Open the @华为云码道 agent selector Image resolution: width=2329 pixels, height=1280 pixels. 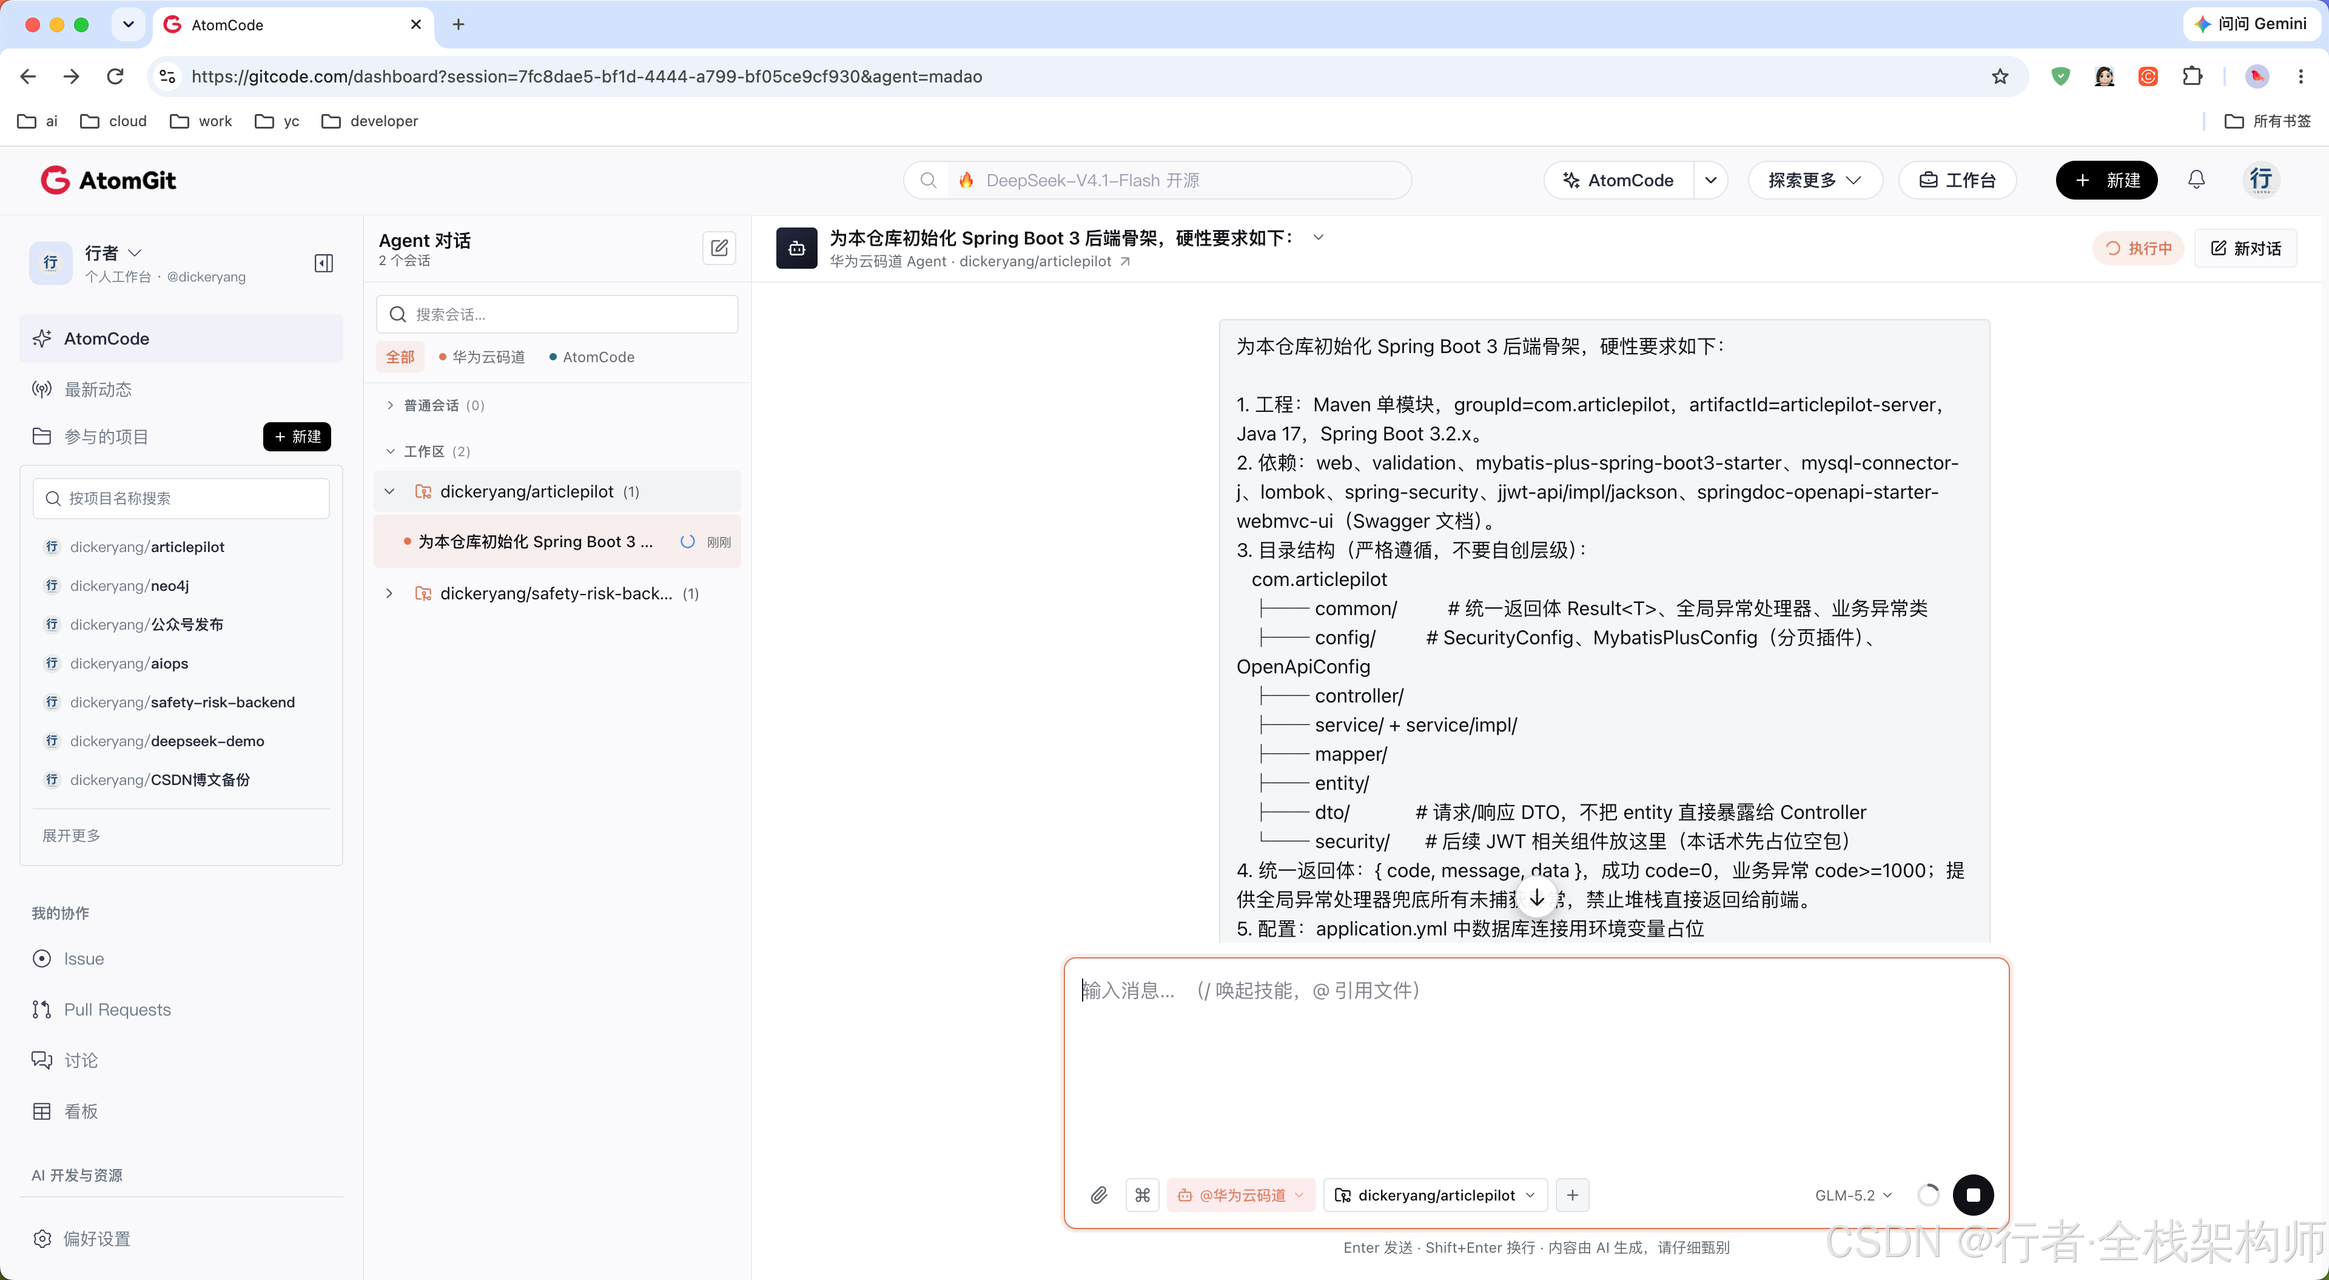tap(1240, 1195)
